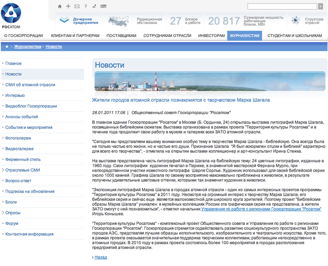The image size is (328, 266).
Task: Open the ПОСТАВЩИКАМ menu
Action: pyautogui.click(x=121, y=36)
